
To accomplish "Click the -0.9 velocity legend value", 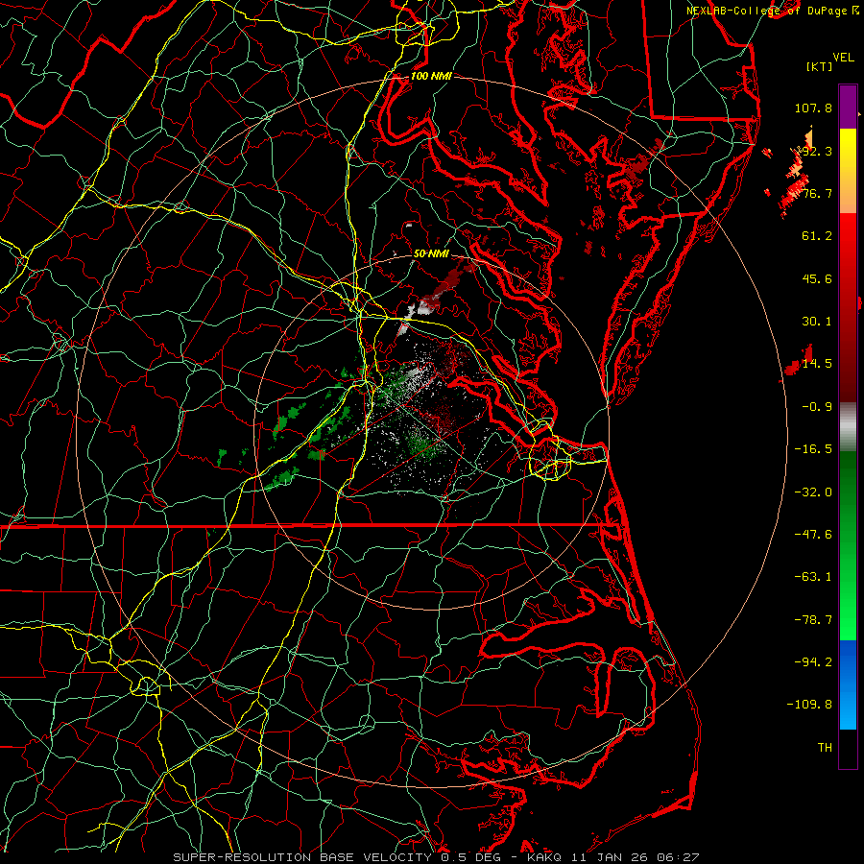I will [x=817, y=407].
